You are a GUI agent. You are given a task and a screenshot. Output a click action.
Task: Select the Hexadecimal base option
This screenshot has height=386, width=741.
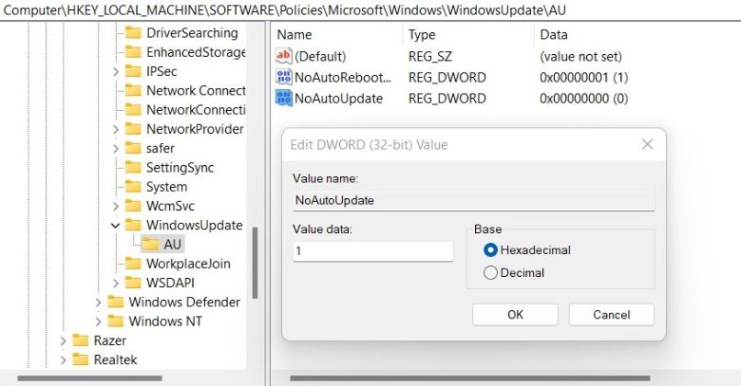pyautogui.click(x=490, y=249)
